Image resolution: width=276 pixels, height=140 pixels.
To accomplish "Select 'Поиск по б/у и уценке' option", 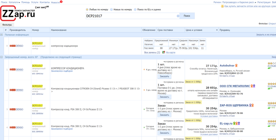I will pos(135,9).
